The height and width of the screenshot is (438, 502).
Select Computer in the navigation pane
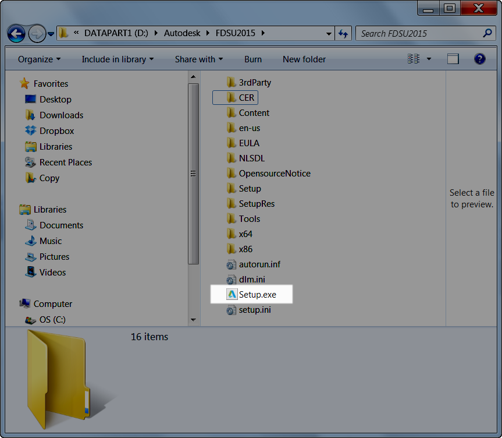click(45, 303)
